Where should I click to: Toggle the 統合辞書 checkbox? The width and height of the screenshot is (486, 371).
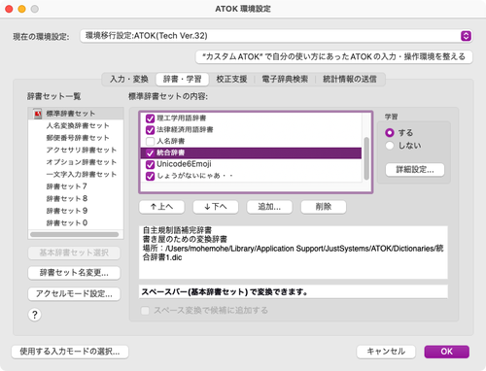pyautogui.click(x=150, y=152)
